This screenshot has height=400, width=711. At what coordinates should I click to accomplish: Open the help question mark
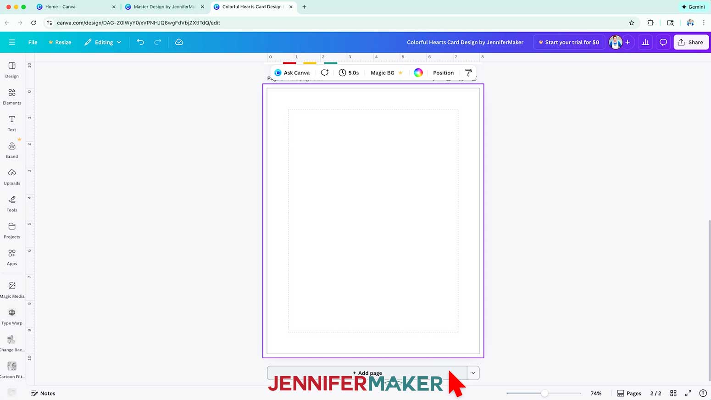pyautogui.click(x=703, y=393)
